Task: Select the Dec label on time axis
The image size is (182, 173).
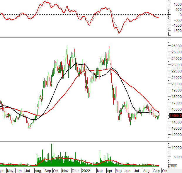Action: (75, 171)
